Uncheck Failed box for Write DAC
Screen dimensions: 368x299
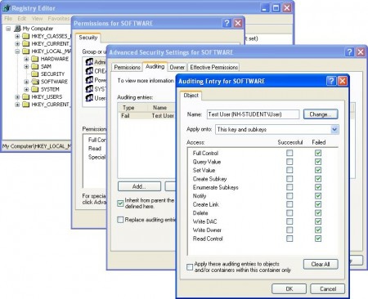click(x=318, y=221)
